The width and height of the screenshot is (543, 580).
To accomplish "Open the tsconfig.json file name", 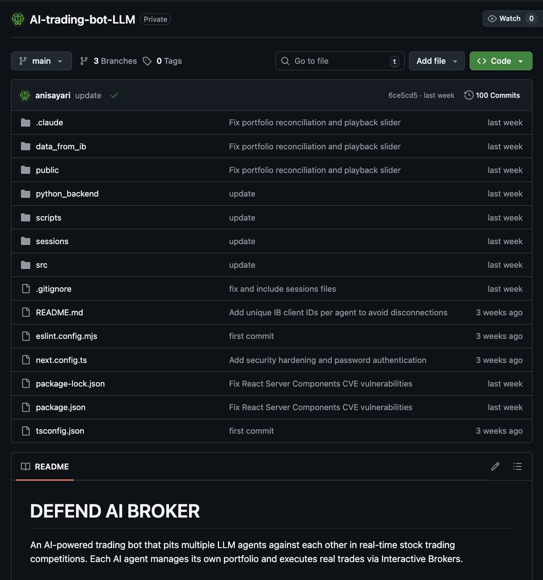I will [x=60, y=431].
